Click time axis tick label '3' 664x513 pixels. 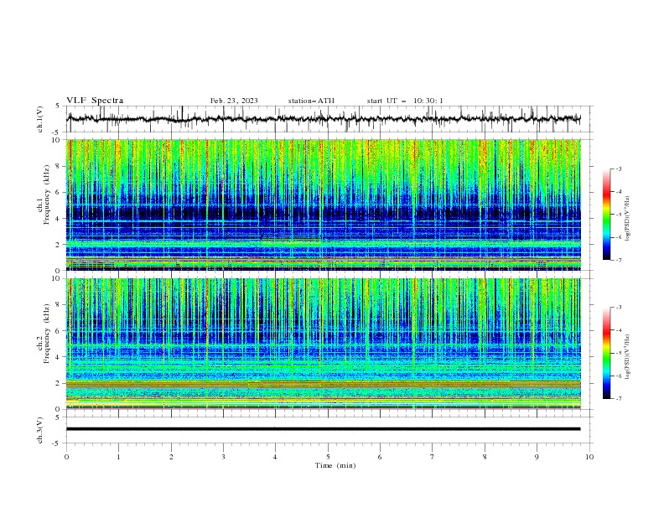tap(223, 457)
